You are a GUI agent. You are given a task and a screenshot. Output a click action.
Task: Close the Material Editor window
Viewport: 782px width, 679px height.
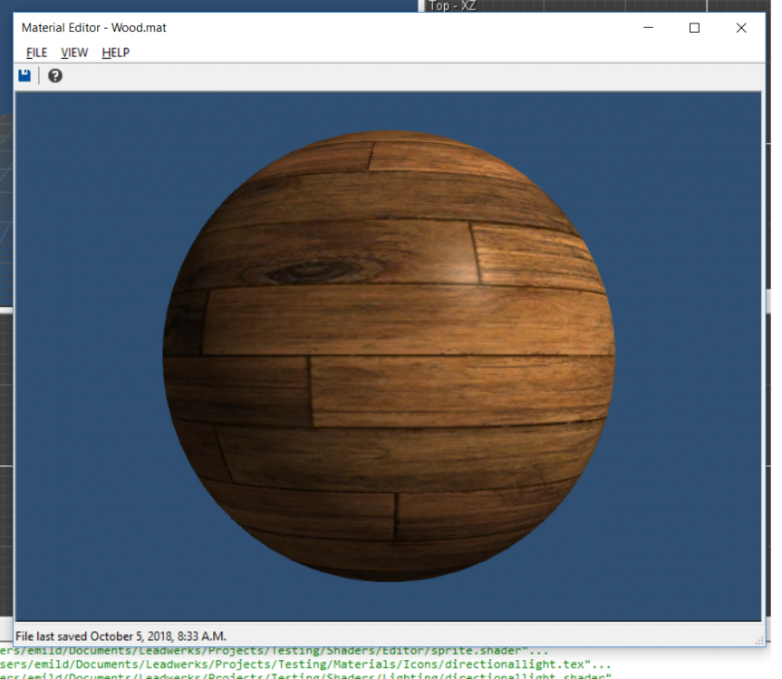(741, 28)
